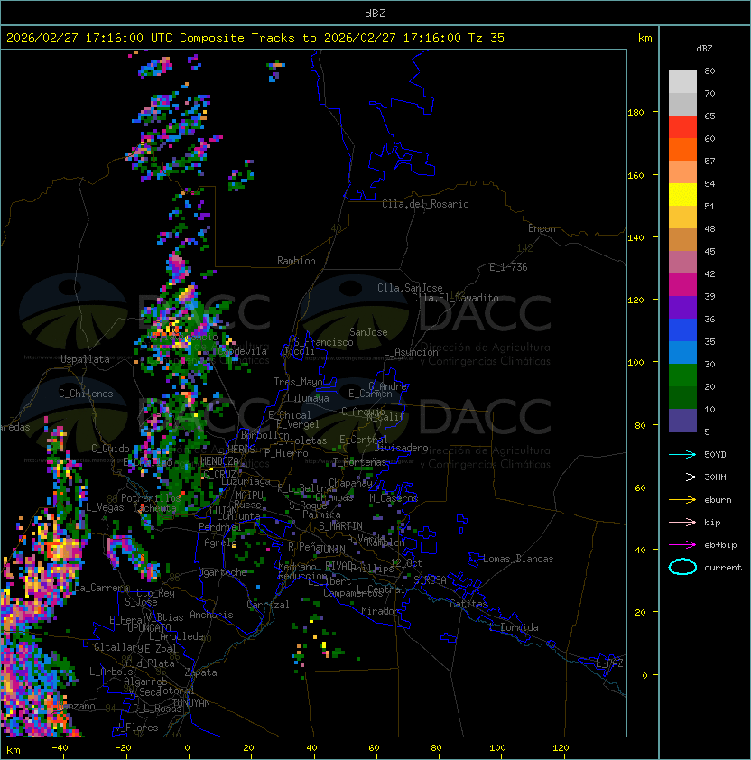Screen dimensions: 751x760
Task: Click the 'dBZ' title at window top
Action: (x=375, y=13)
